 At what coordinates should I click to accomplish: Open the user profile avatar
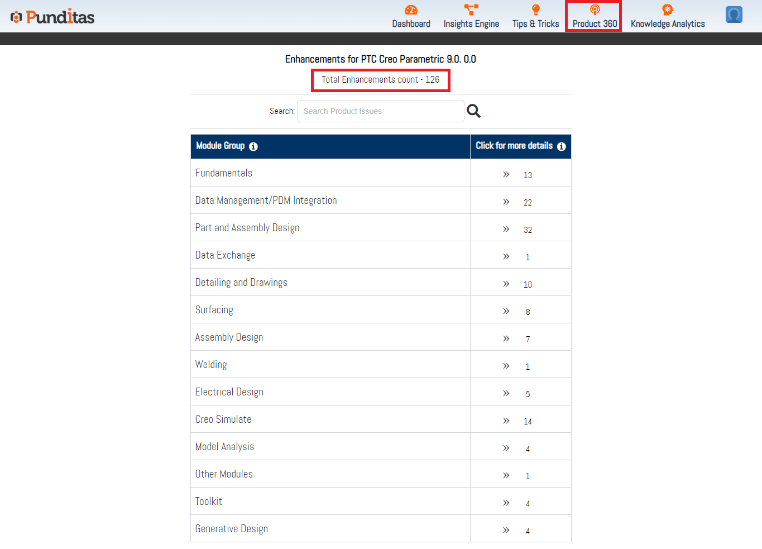click(x=734, y=15)
